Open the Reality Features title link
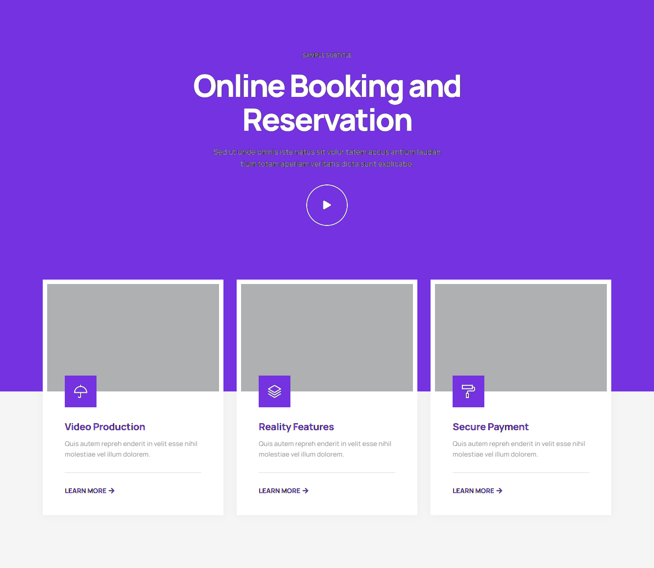 [296, 427]
